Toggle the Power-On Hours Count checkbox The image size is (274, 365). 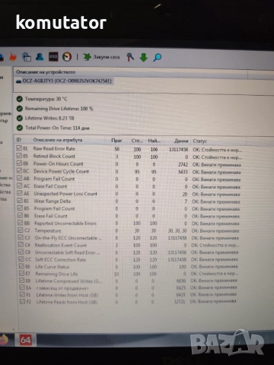[x=19, y=163]
